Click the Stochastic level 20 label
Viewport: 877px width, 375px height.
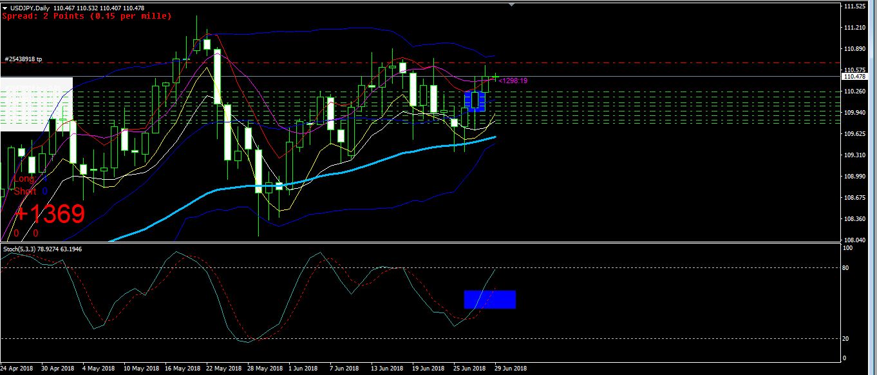pyautogui.click(x=847, y=339)
